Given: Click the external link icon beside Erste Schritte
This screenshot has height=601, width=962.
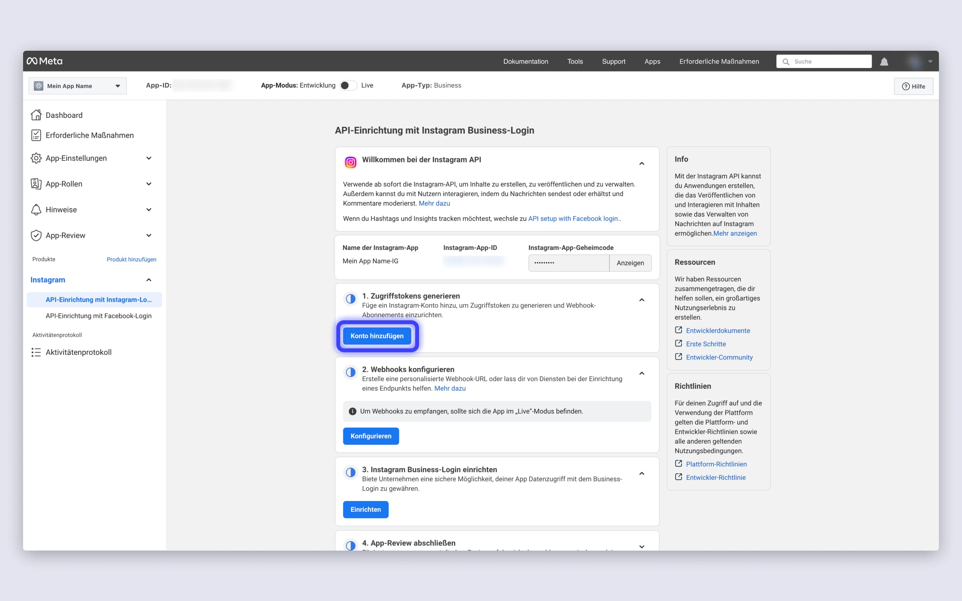Looking at the screenshot, I should pos(678,343).
